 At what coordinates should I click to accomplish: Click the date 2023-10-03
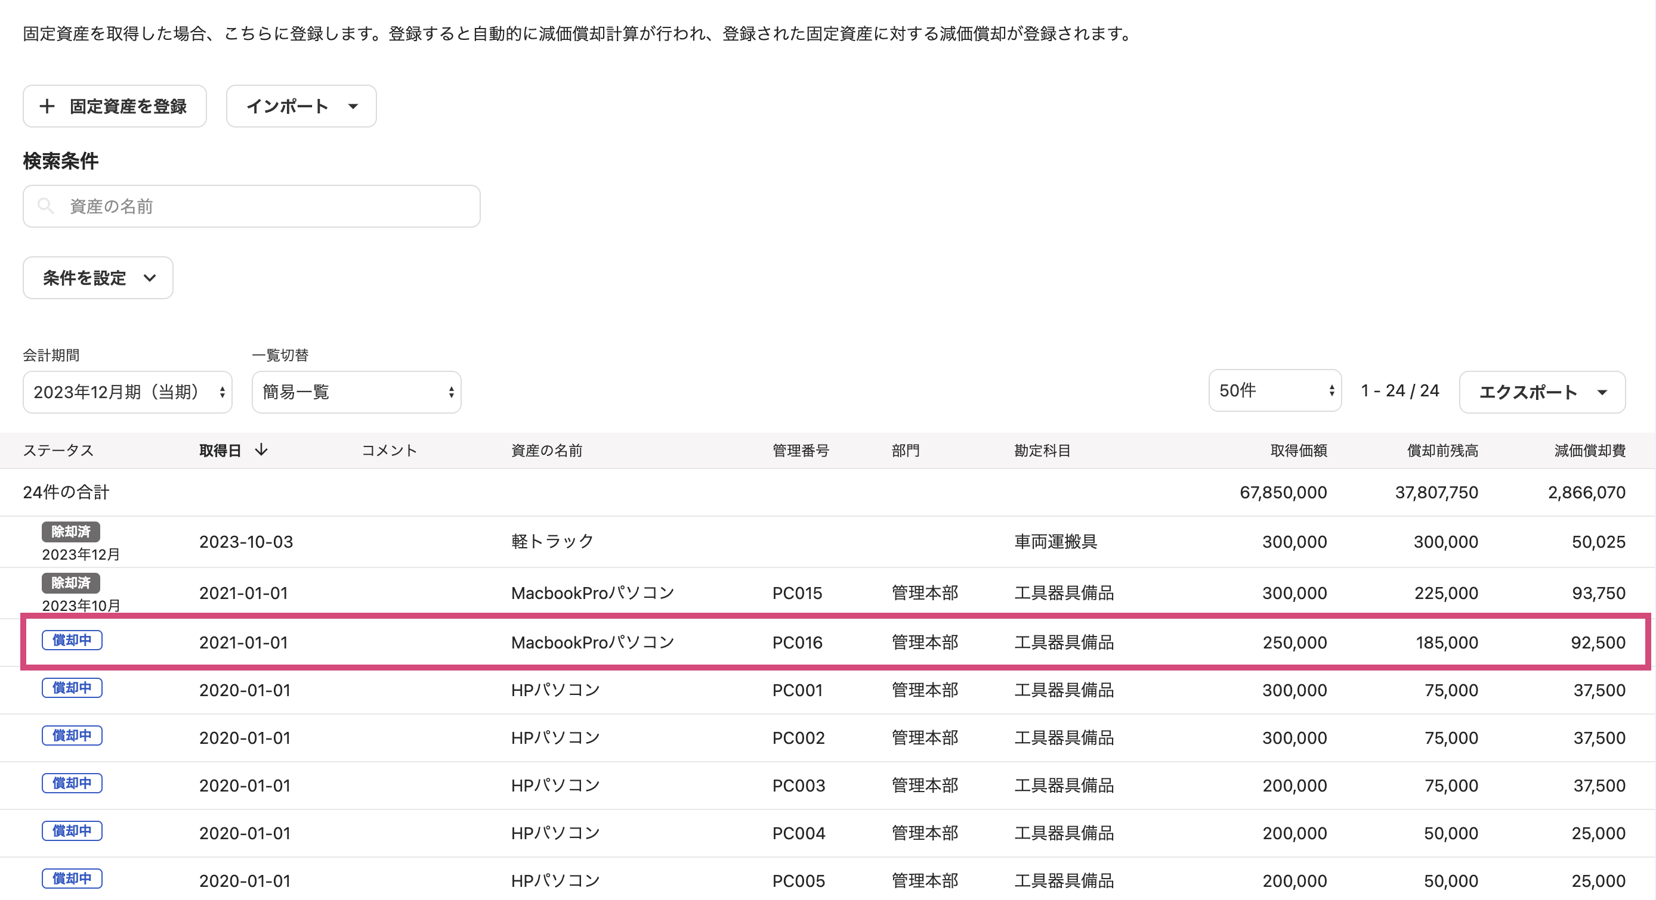click(246, 541)
